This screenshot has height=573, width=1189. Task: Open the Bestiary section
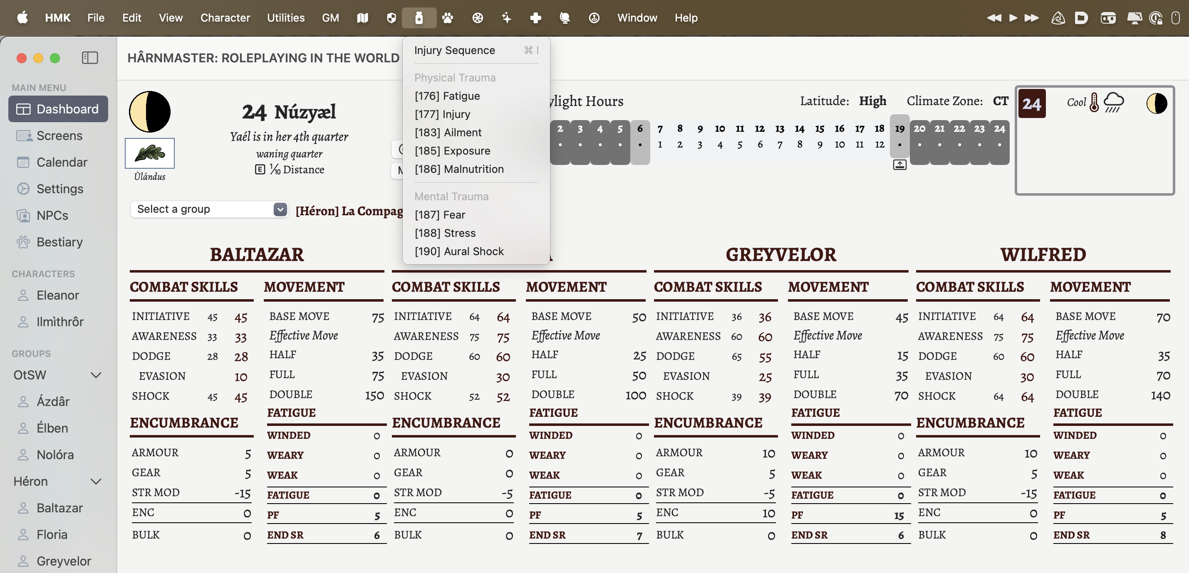pos(59,241)
